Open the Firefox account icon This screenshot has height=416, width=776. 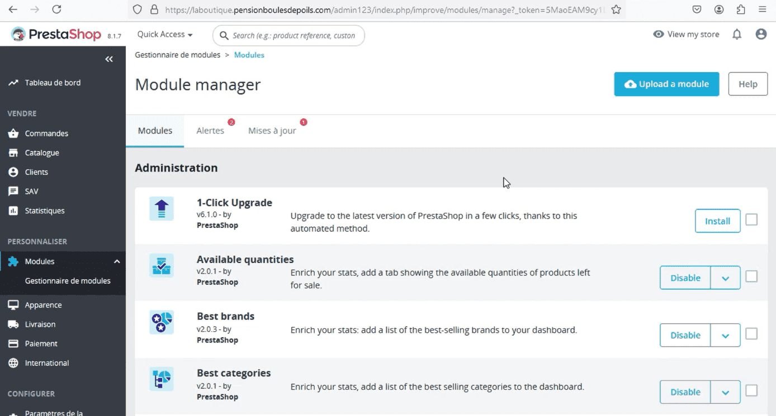coord(719,9)
